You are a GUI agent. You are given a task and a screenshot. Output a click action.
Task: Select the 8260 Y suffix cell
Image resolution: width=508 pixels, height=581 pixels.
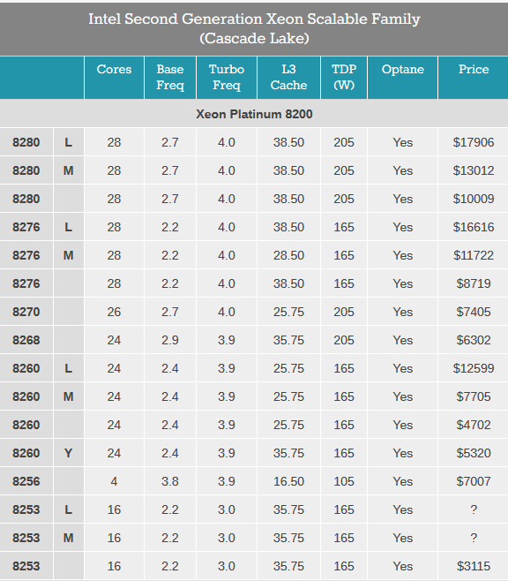69,453
